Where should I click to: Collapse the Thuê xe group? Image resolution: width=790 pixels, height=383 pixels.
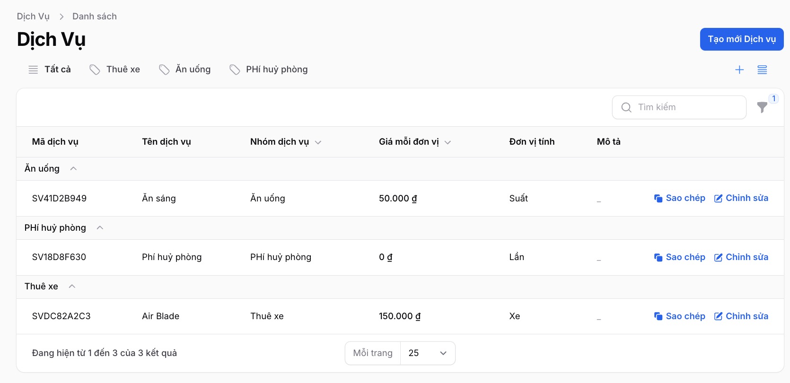pos(72,287)
